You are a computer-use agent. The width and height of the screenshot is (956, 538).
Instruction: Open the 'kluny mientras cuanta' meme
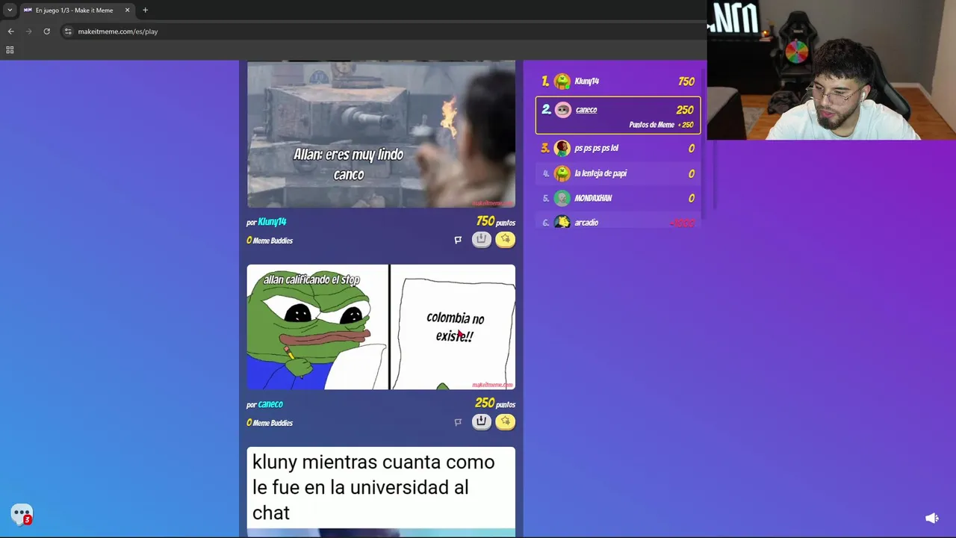point(381,492)
